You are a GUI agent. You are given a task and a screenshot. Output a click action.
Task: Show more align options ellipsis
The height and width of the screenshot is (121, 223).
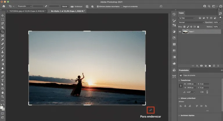point(207,111)
